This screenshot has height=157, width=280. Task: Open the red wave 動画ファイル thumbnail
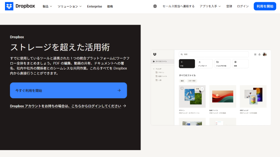(x=223, y=96)
